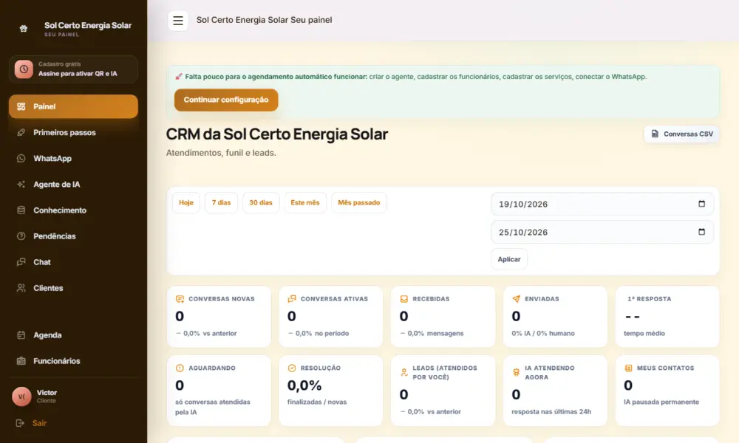Open calendar picker for 19/10/2026
This screenshot has height=443, width=739.
(701, 204)
